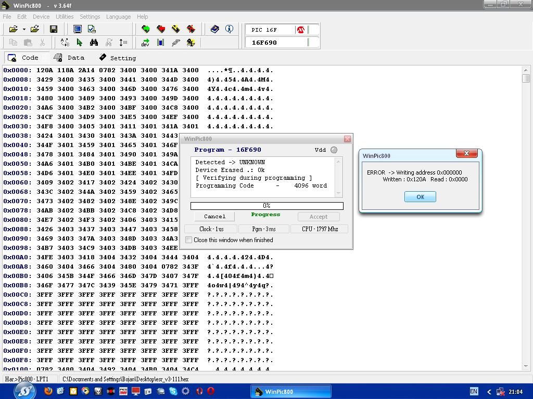Switch to the Setting tab
Screen dimensions: 533x399
tap(117, 58)
